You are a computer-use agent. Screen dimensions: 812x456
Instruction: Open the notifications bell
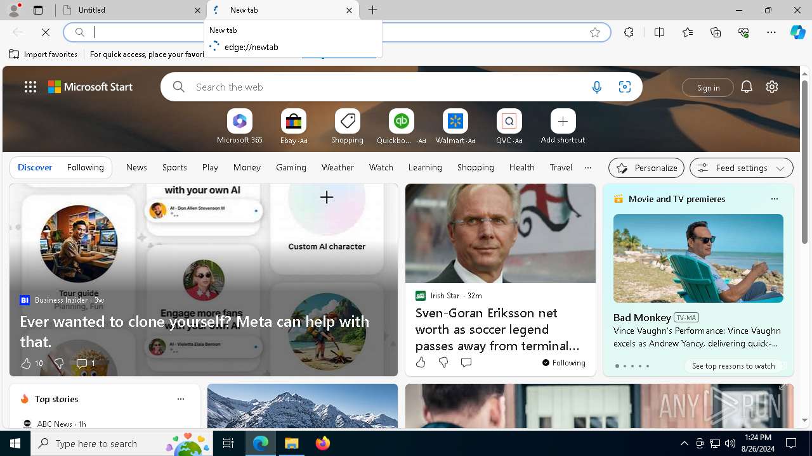pyautogui.click(x=747, y=87)
